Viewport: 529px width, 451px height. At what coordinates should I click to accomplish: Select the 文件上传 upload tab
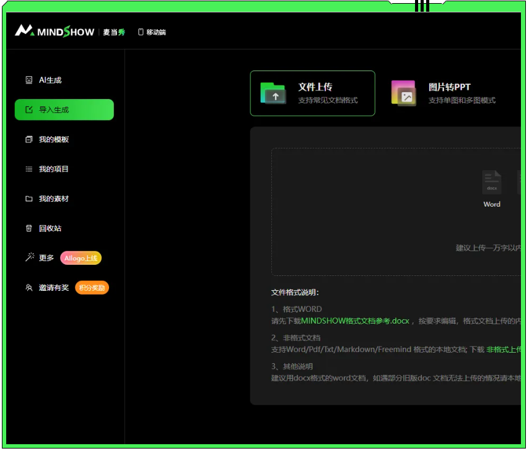pos(312,93)
